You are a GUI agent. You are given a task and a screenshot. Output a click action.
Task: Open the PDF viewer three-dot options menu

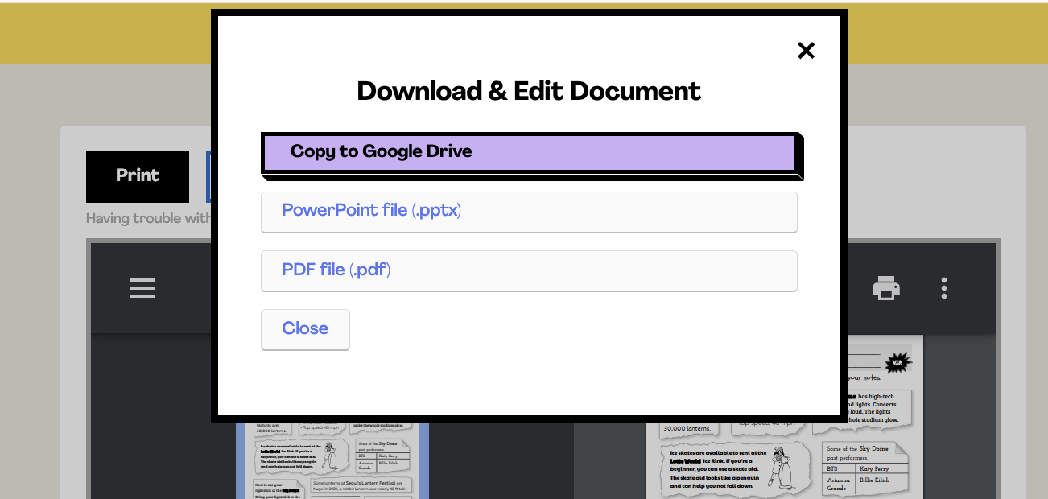click(x=944, y=288)
